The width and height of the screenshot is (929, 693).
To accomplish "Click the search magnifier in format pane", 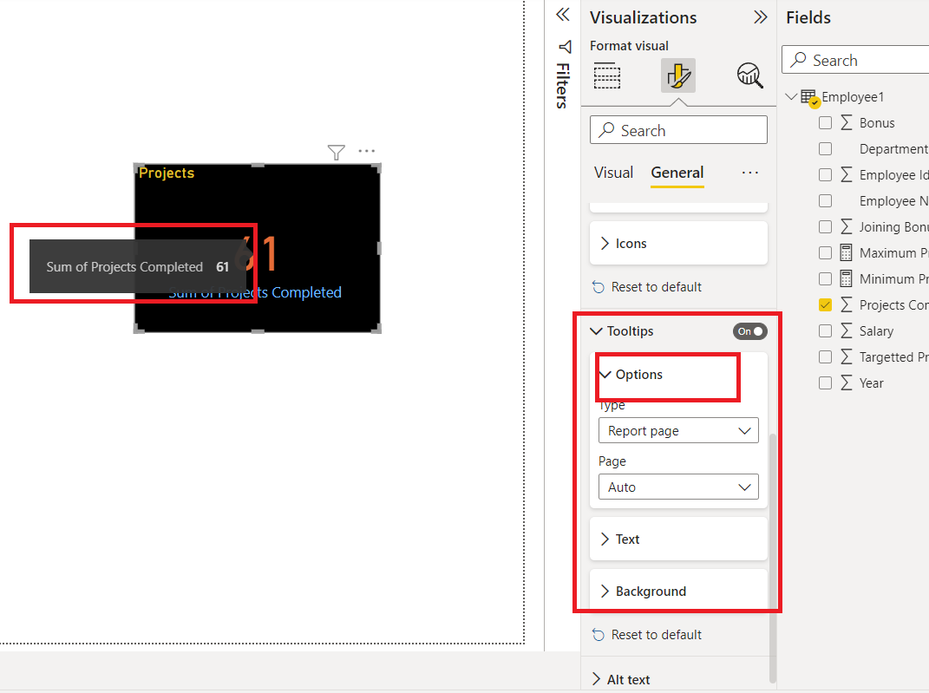I will [606, 130].
